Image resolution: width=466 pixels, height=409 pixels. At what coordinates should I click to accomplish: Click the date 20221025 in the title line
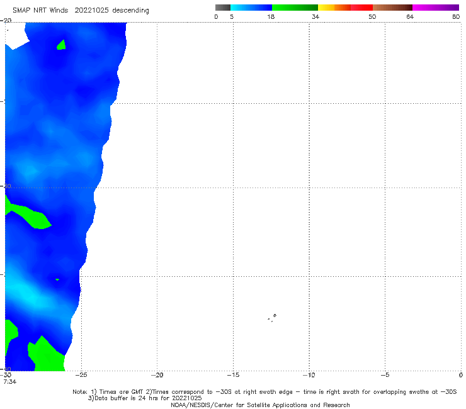point(91,11)
